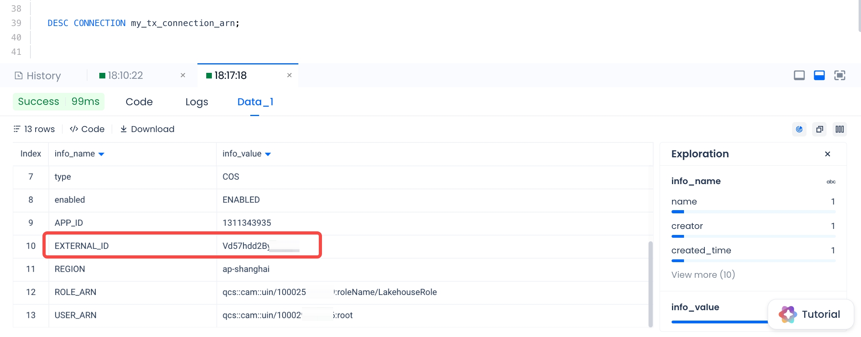Select the split bottom panel layout icon
The width and height of the screenshot is (861, 337).
click(819, 75)
